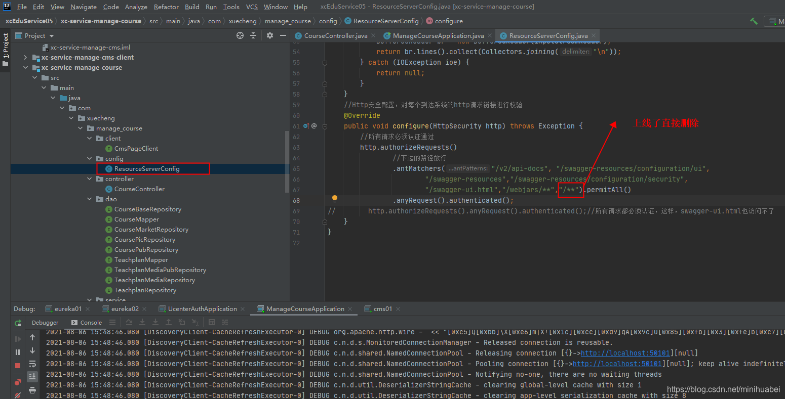Close the UcenterAuthApplication debug tab
785x399 pixels.
(243, 309)
